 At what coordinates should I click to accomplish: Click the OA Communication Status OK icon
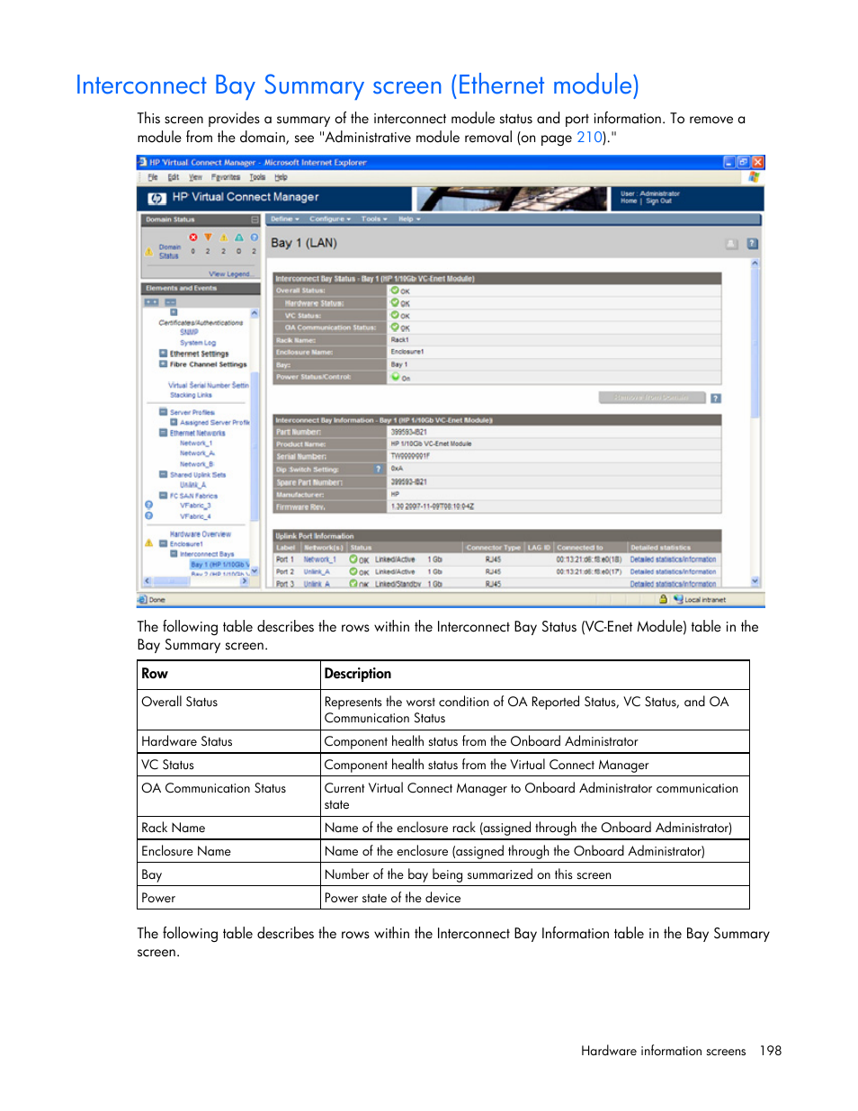pyautogui.click(x=395, y=327)
